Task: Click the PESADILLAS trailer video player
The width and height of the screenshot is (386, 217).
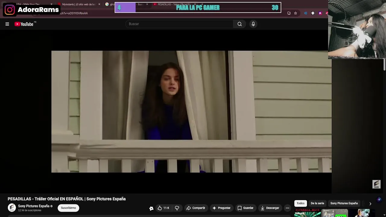Action: pos(191,112)
